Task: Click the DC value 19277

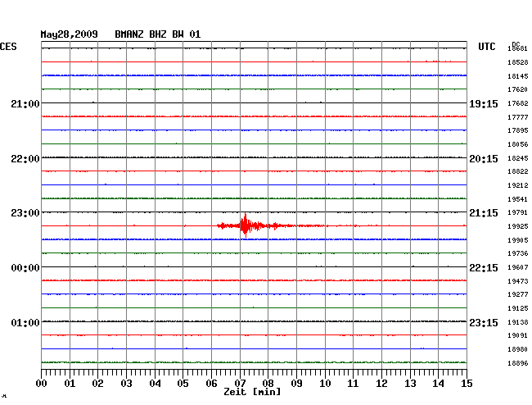Action: [x=518, y=294]
